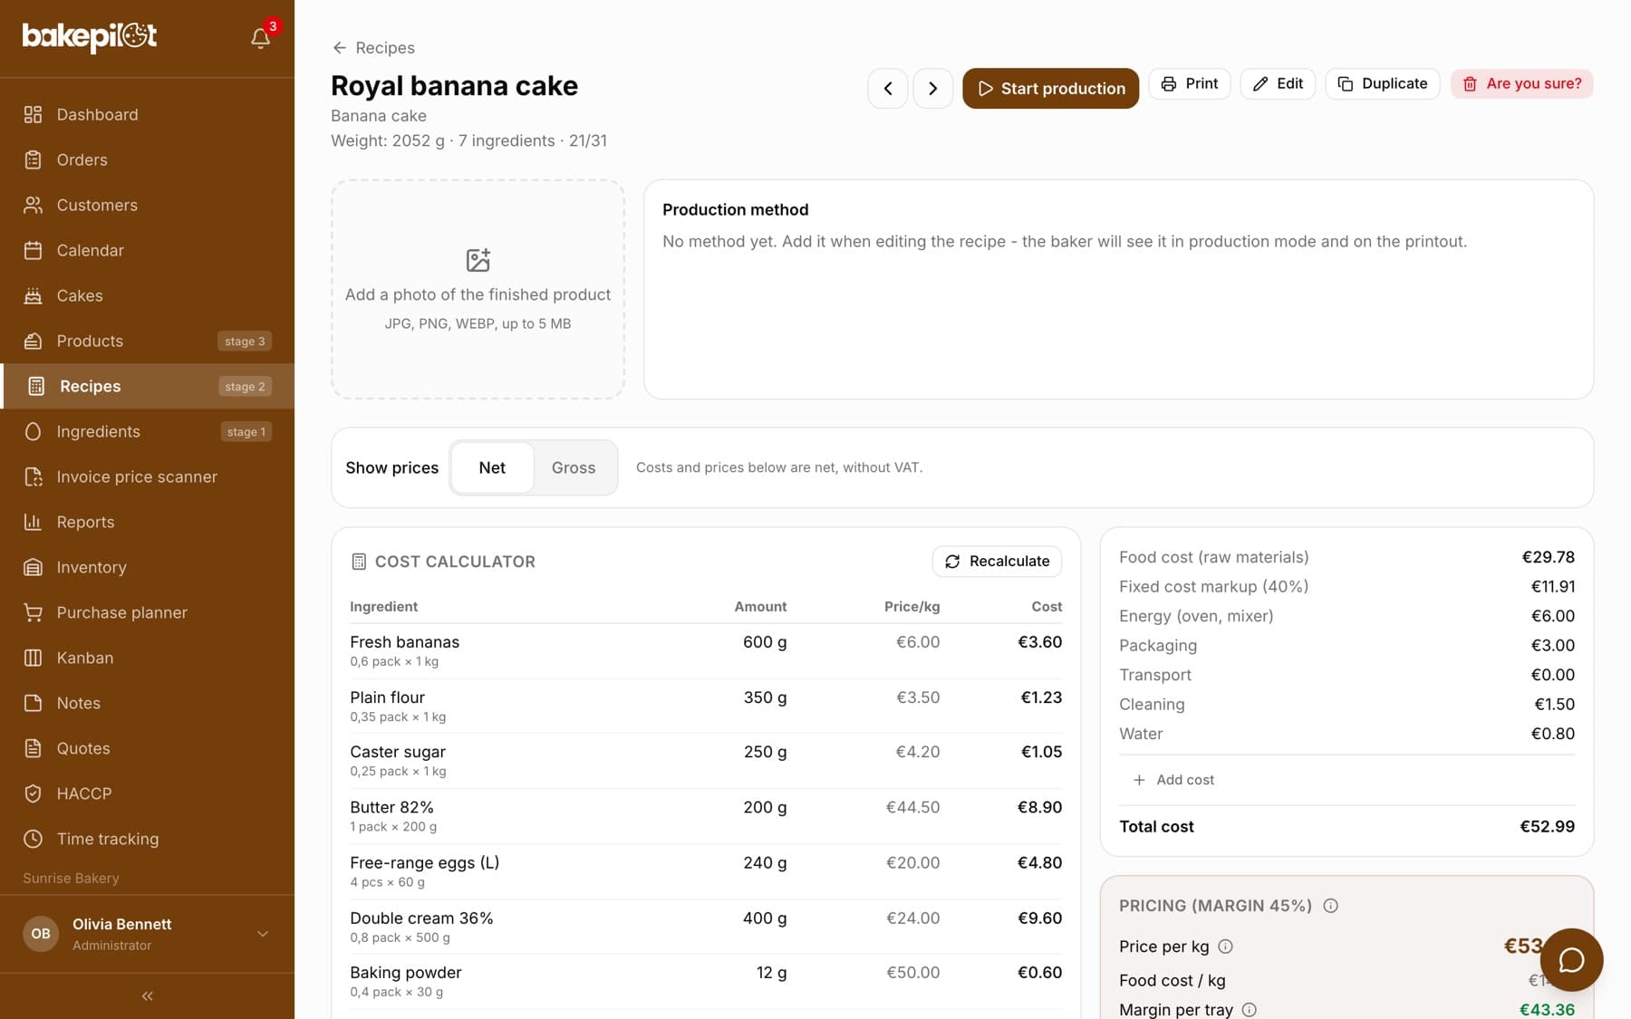The width and height of the screenshot is (1631, 1019).
Task: Select the Butter 82% ingredient row
Action: pyautogui.click(x=706, y=816)
